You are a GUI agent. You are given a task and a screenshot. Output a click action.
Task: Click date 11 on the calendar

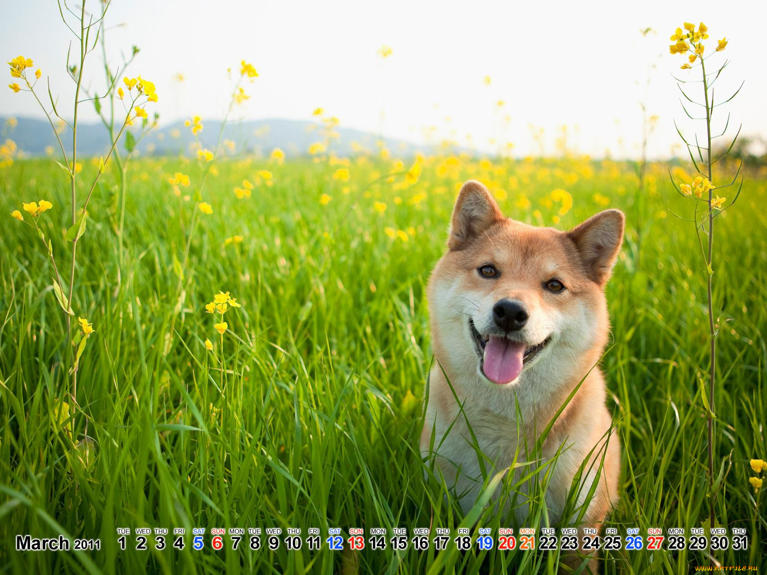[314, 543]
